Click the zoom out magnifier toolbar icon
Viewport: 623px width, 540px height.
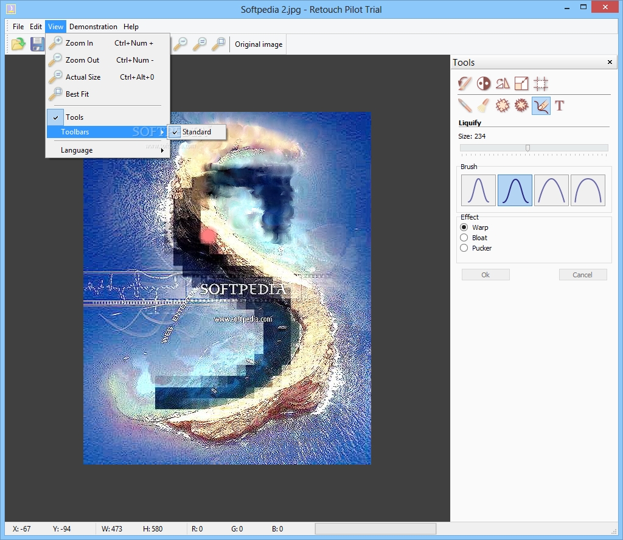point(181,44)
